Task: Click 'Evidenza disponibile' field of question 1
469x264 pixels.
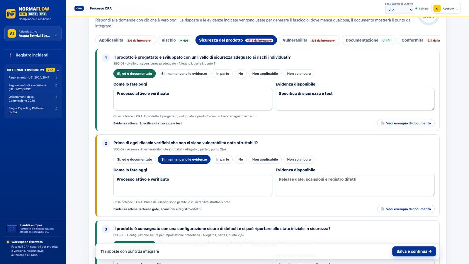Action: 355,99
